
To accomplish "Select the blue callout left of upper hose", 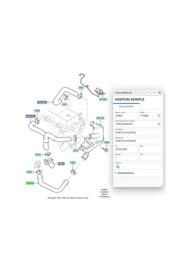I will coord(42,102).
